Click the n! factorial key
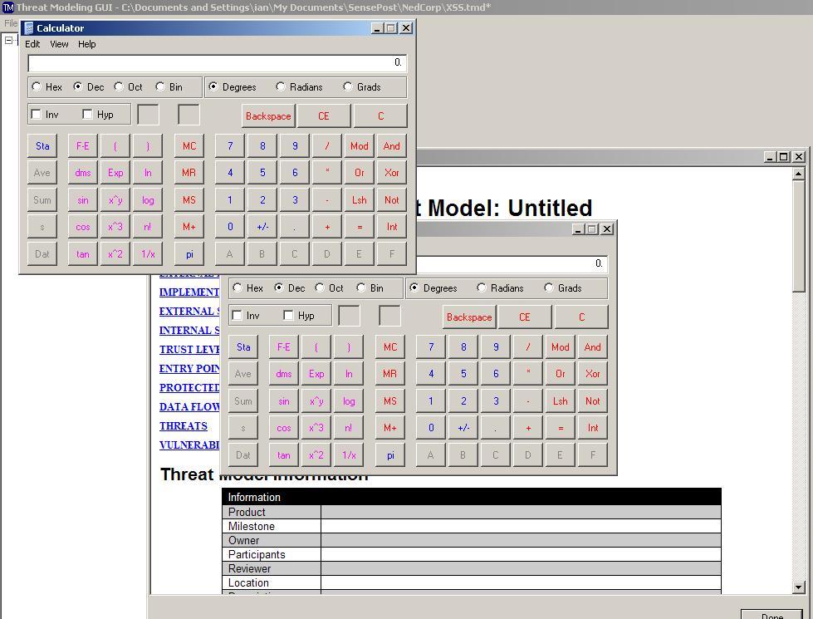 (147, 226)
